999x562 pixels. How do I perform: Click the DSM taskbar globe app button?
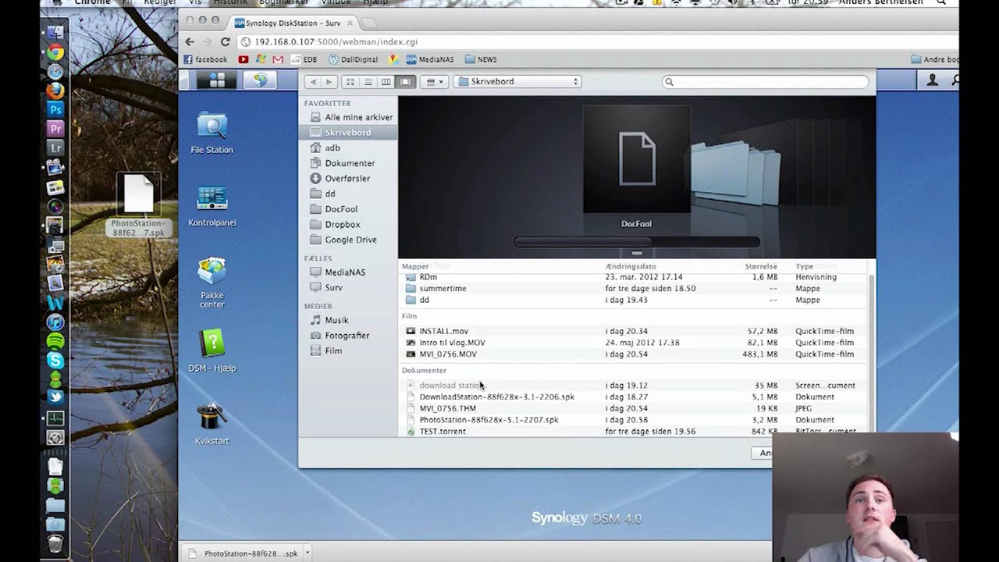coord(261,80)
